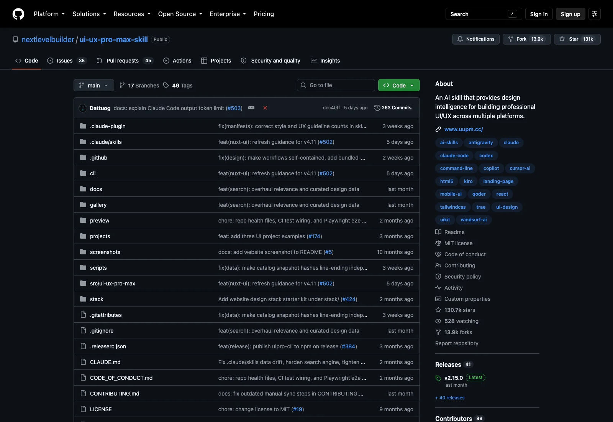View 13.9k forks in sidebar
The image size is (613, 422).
tap(454, 332)
